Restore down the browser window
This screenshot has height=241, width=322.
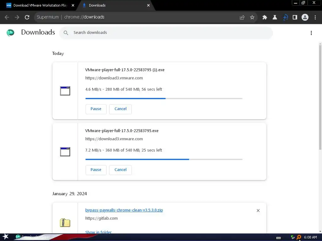tap(303, 3)
